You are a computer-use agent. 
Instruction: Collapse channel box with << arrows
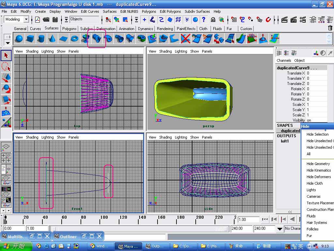(290, 212)
